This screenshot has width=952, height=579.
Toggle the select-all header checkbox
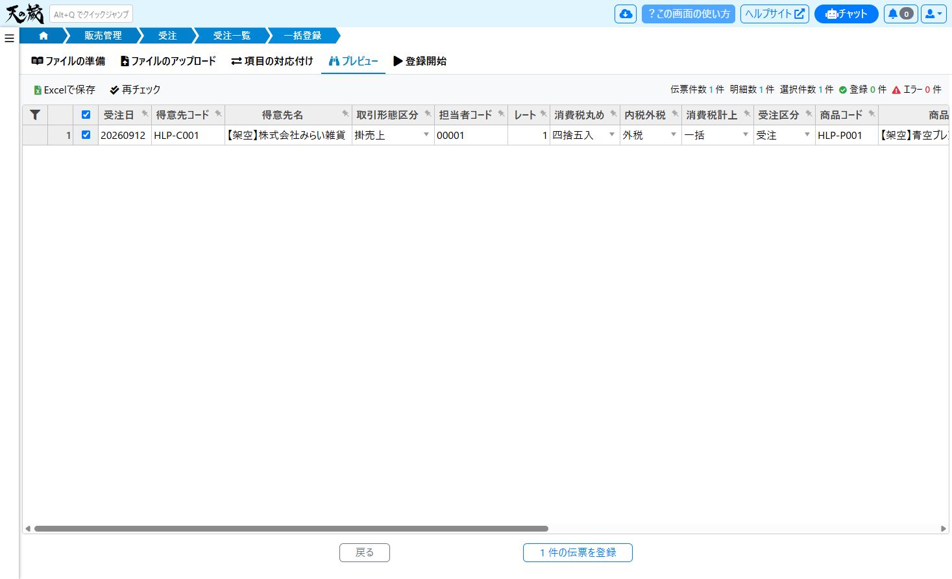click(86, 115)
